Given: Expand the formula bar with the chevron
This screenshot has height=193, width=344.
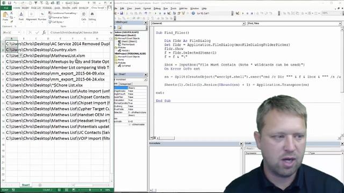Looking at the screenshot, I should [x=111, y=32].
